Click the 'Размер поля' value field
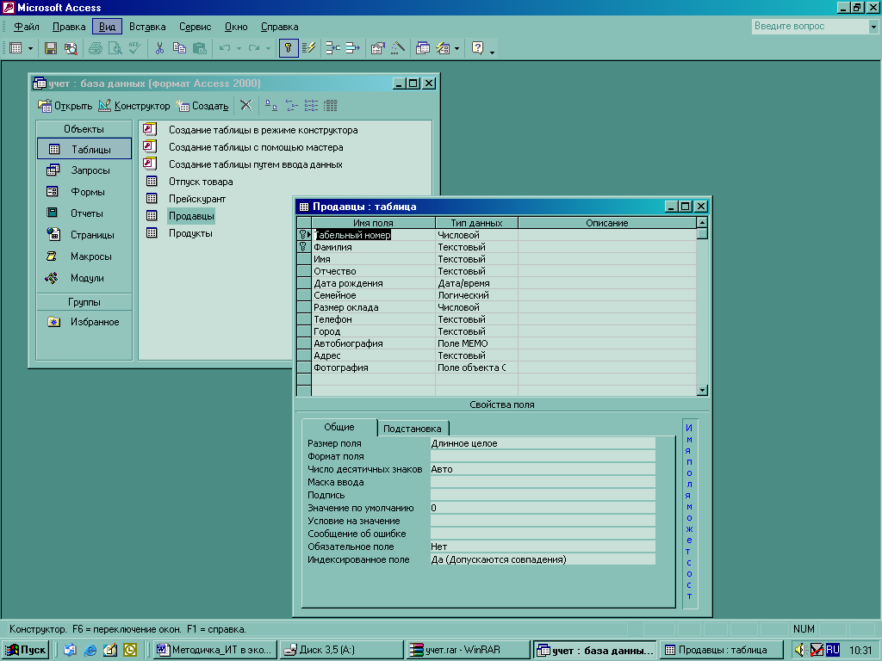Screen dimensions: 882x661 pyautogui.click(x=543, y=443)
